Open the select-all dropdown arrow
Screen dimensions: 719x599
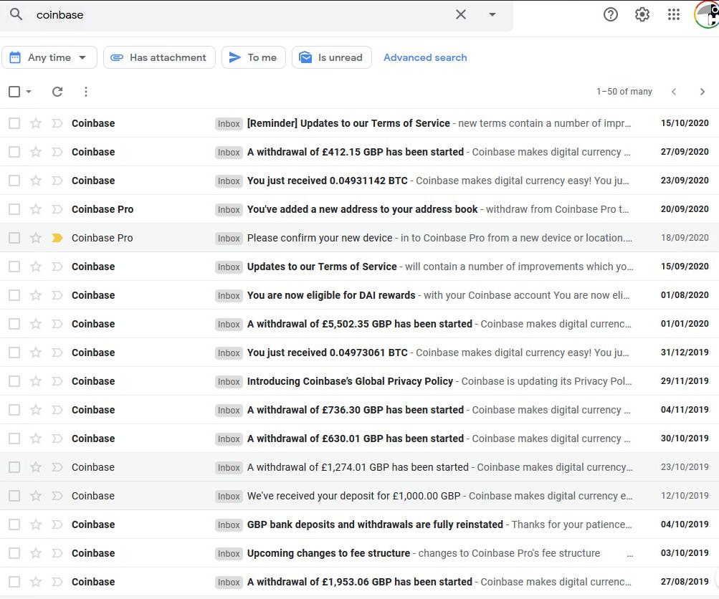29,92
